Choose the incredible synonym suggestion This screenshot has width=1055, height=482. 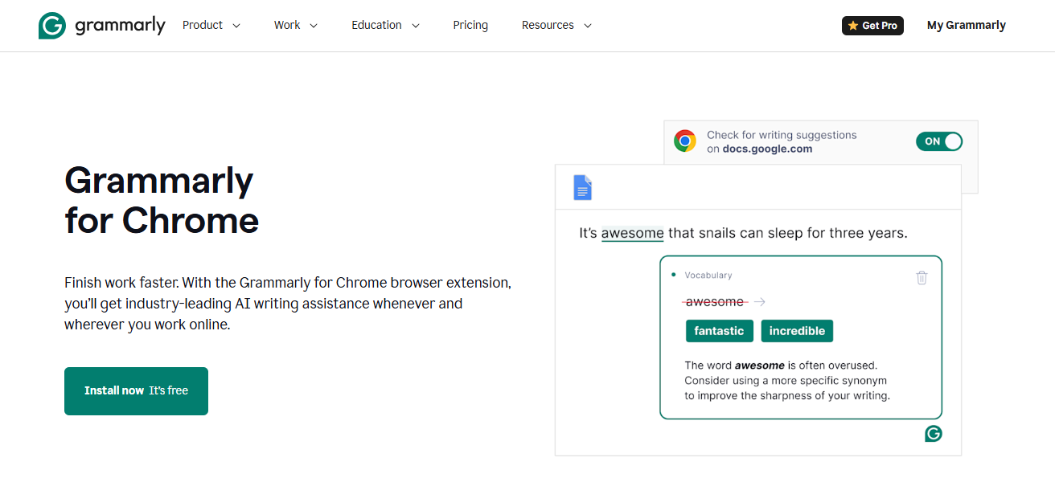click(797, 331)
